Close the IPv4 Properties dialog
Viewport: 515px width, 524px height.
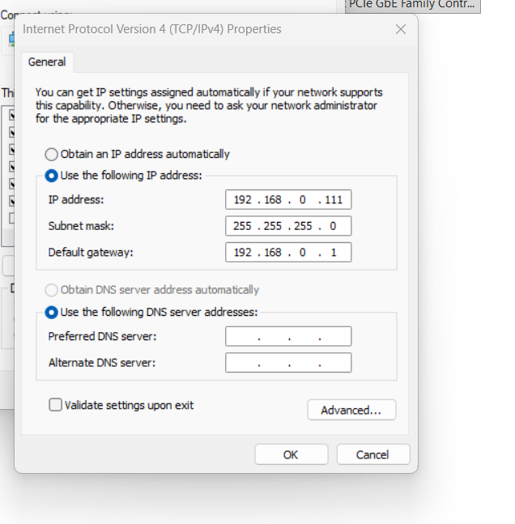(400, 29)
